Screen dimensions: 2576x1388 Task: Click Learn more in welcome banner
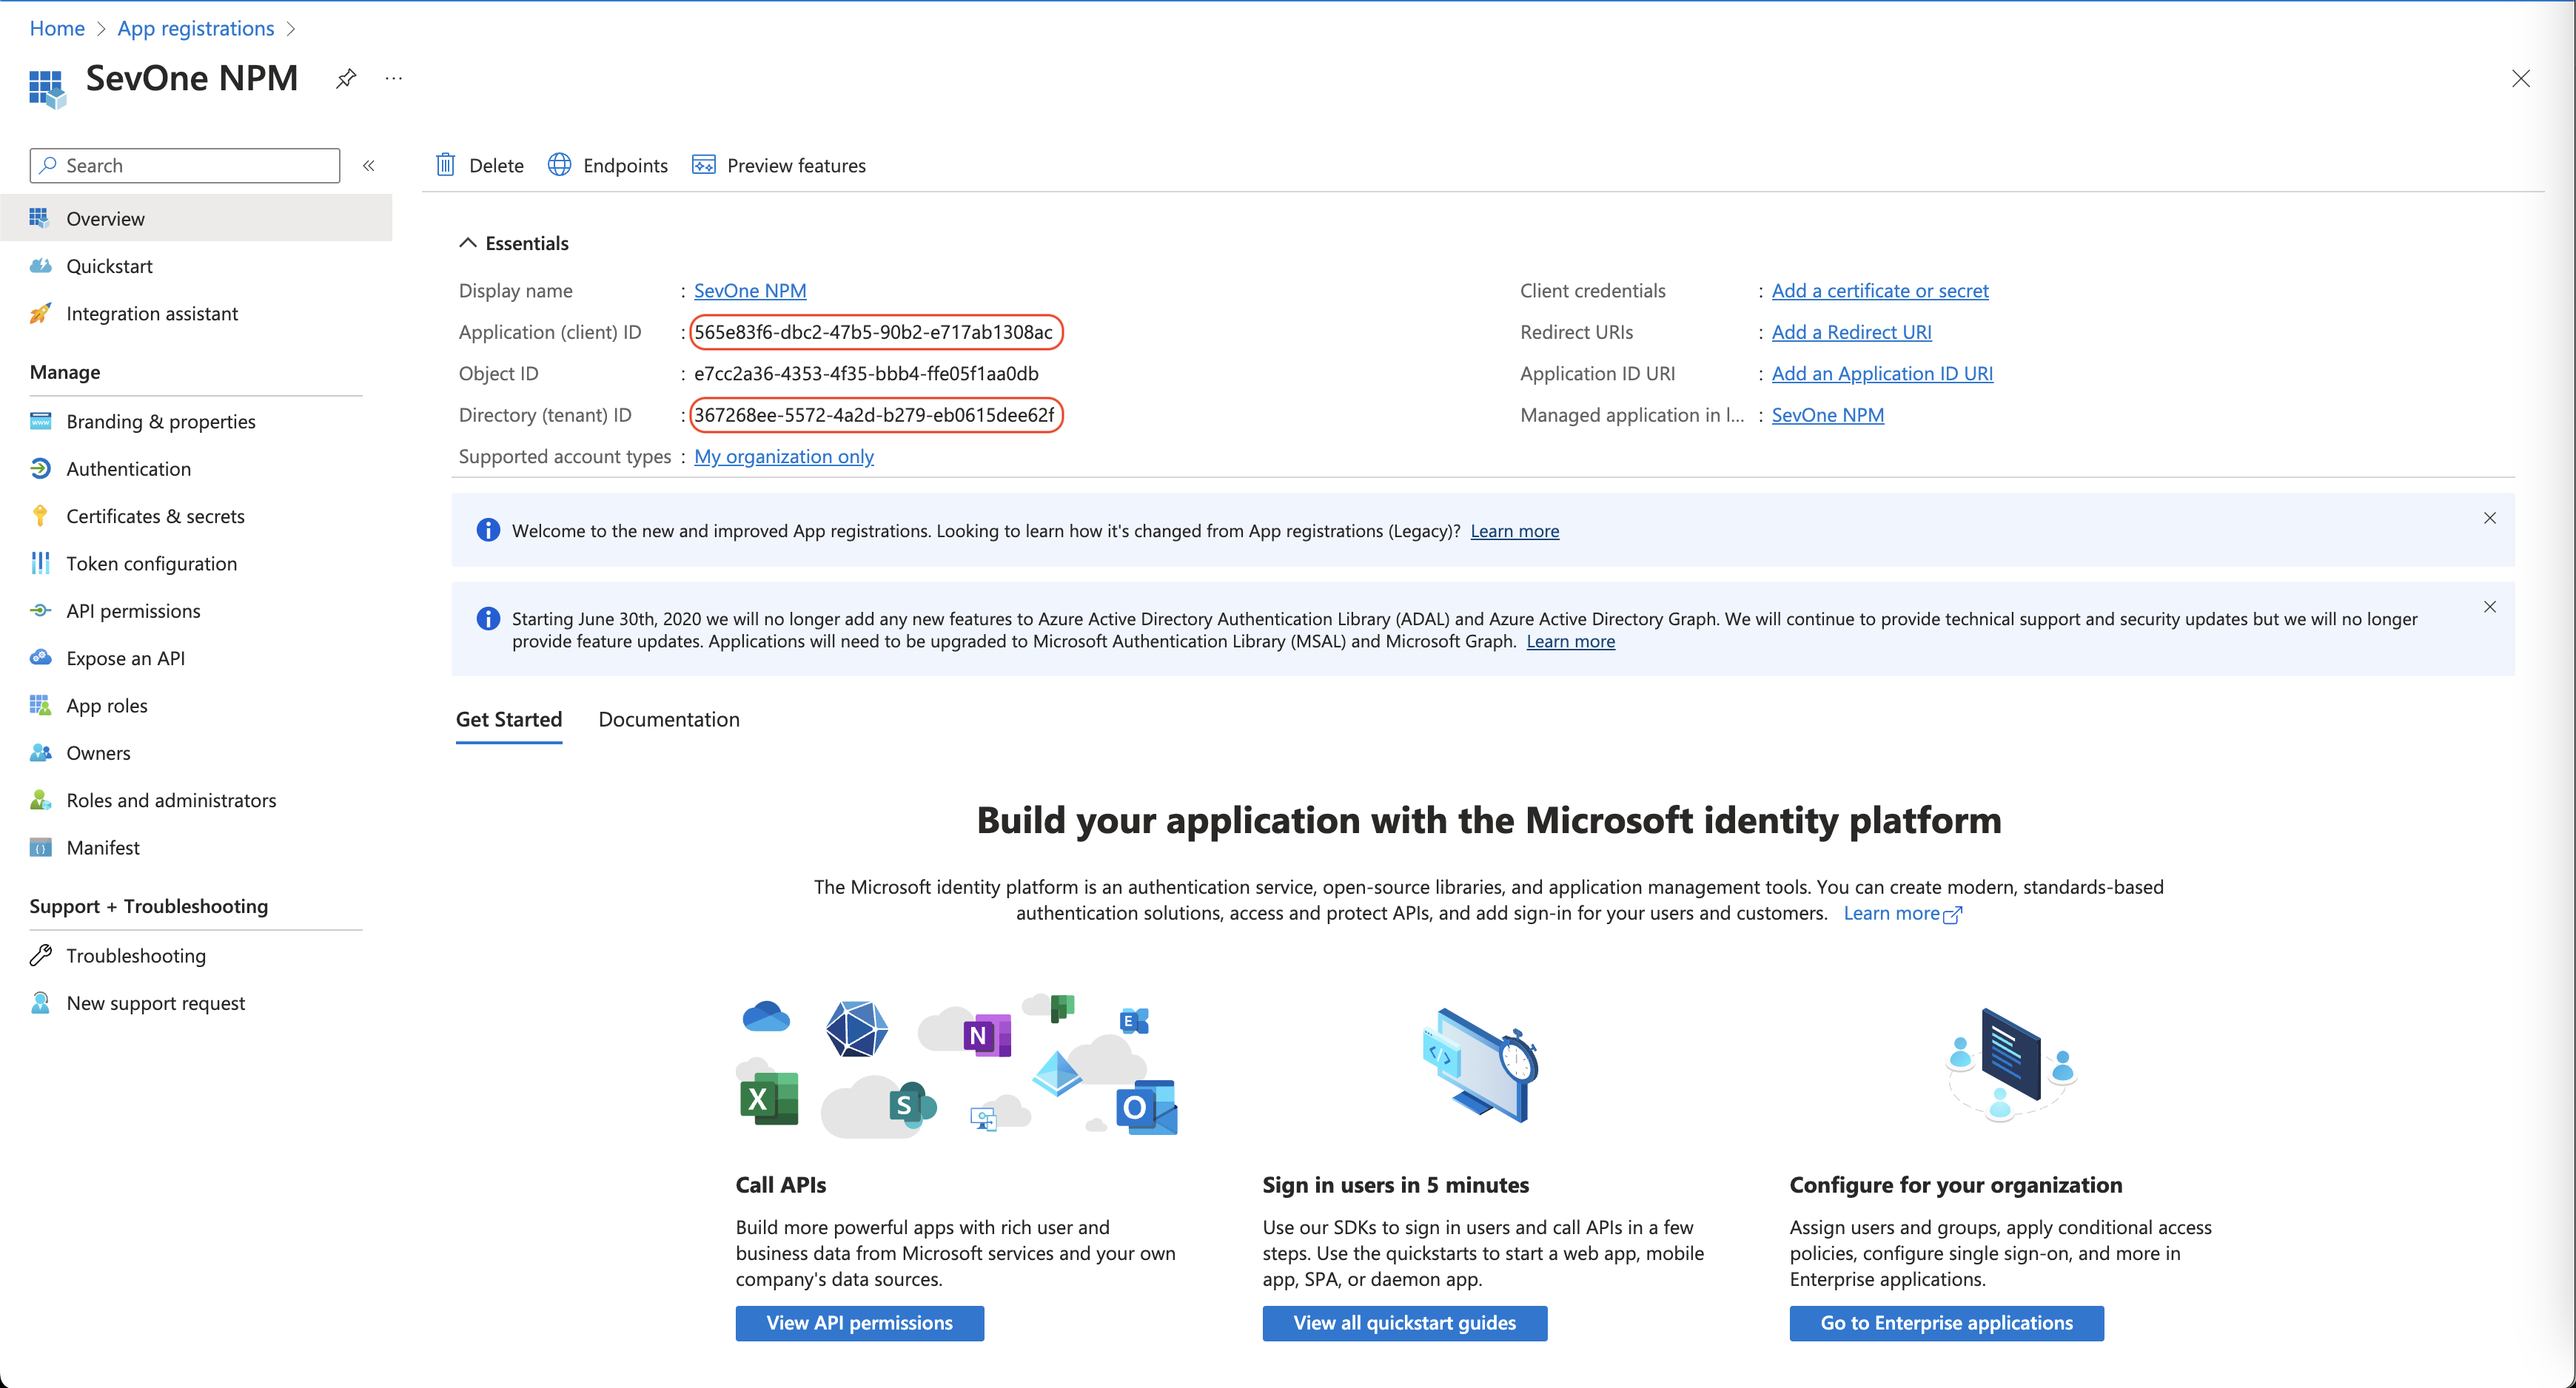[1515, 530]
